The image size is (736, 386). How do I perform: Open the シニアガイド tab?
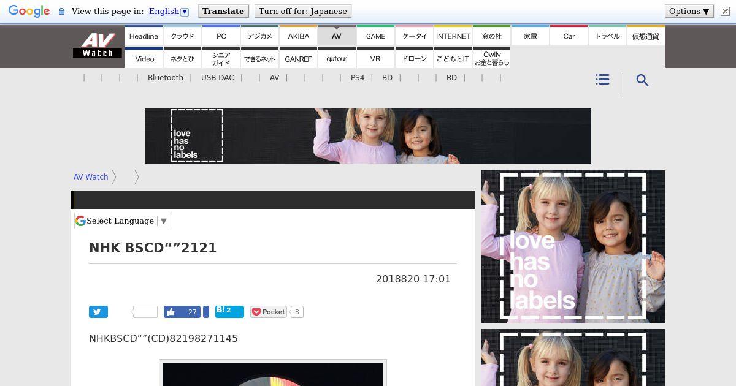(221, 58)
